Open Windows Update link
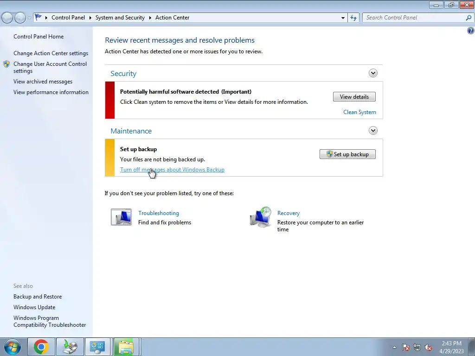This screenshot has height=356, width=475. click(34, 307)
